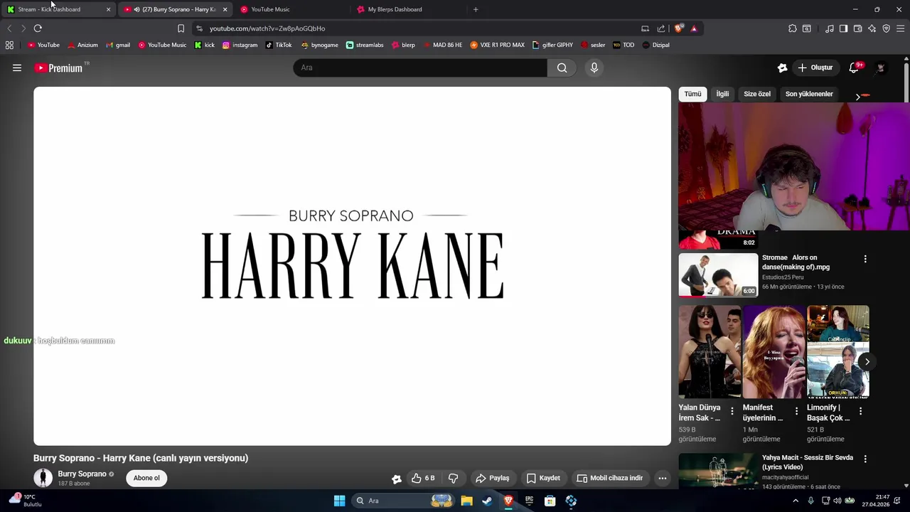
Task: Click the gem icon beside Oluştur
Action: tap(783, 68)
